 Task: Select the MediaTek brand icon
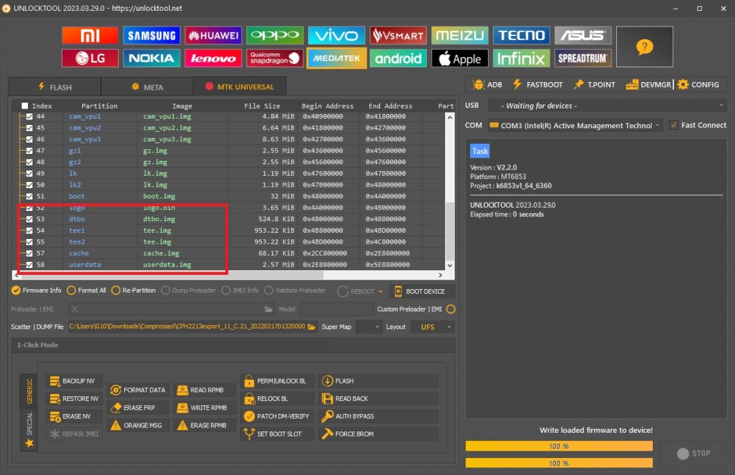click(337, 58)
